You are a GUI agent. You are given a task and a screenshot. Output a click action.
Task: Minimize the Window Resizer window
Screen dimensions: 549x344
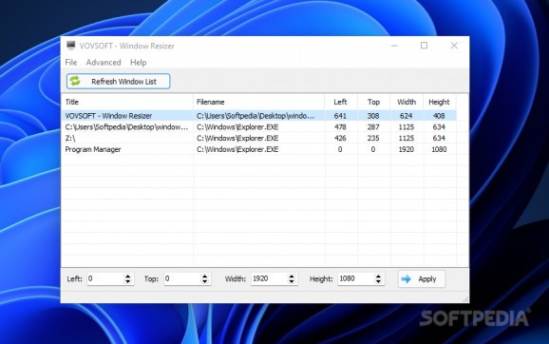click(x=394, y=46)
